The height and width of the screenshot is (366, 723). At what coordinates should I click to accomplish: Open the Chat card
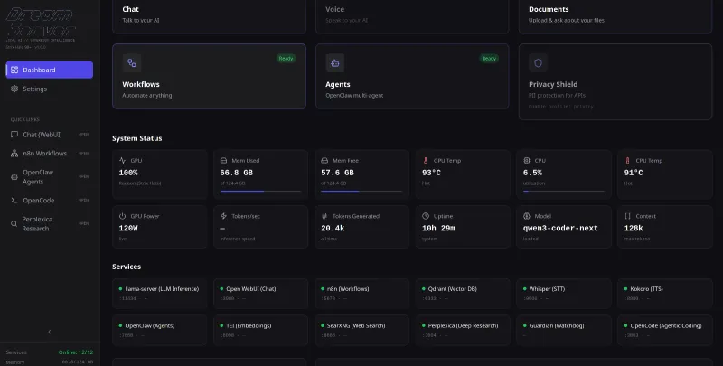(x=209, y=16)
